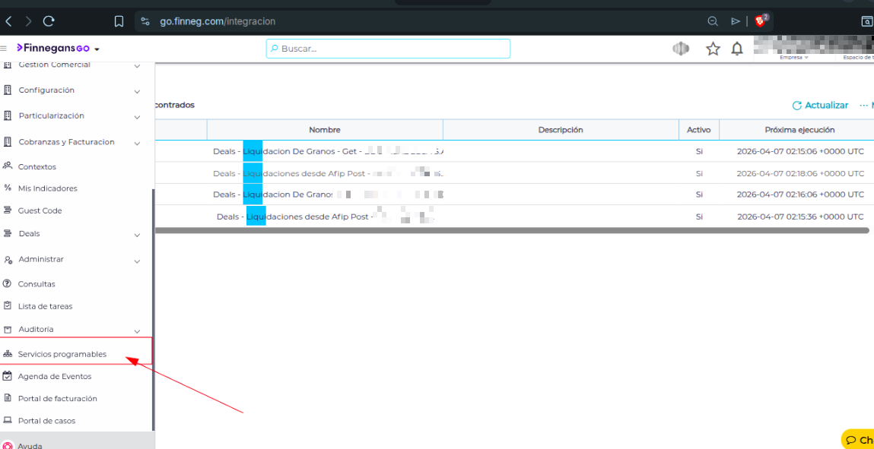The image size is (874, 449).
Task: Click the horizontal table scrollbar
Action: pyautogui.click(x=511, y=230)
